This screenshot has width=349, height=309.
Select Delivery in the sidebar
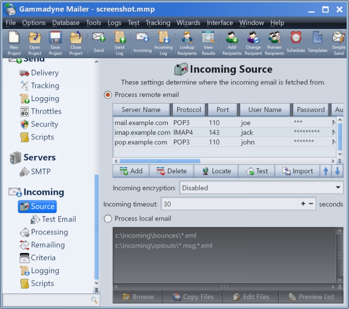pos(39,73)
